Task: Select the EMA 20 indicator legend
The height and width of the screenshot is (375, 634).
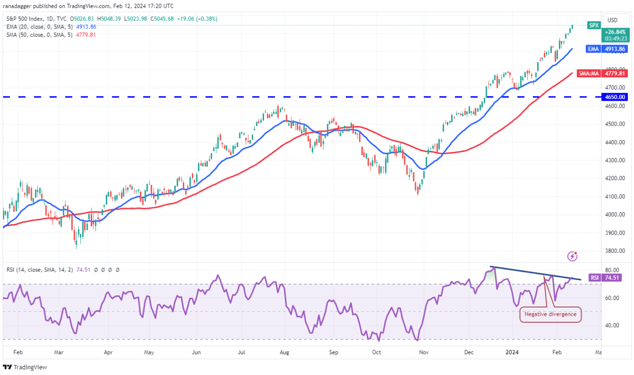Action: 38,27
